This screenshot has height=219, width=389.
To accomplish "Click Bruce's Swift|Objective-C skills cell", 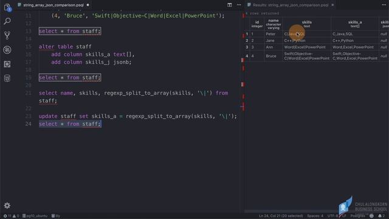I will click(x=306, y=56).
